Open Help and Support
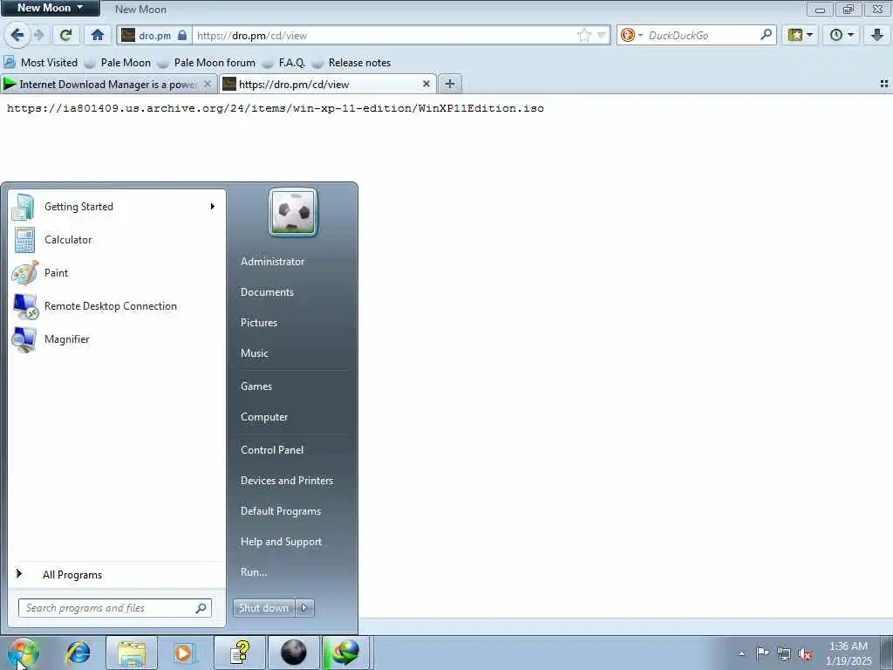The height and width of the screenshot is (670, 893). pos(282,542)
